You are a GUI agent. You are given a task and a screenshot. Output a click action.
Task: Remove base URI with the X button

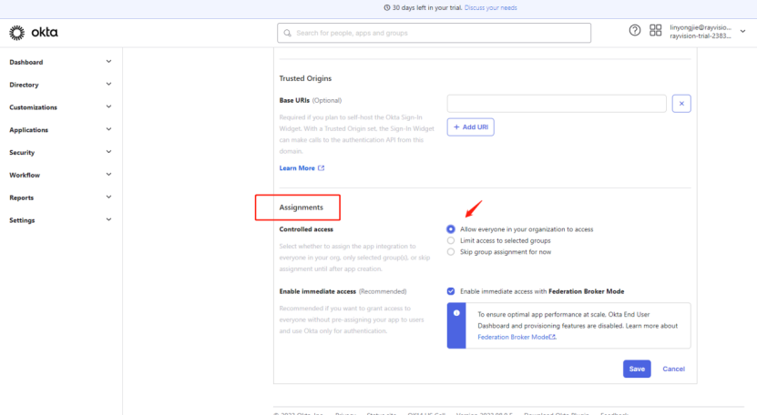click(x=682, y=103)
